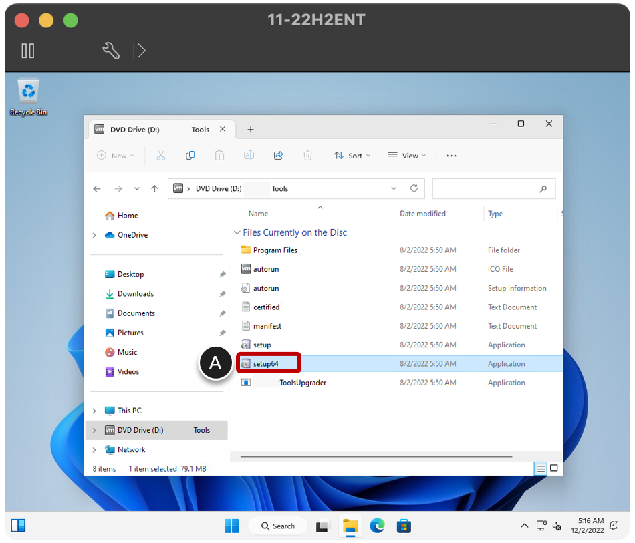Expand the This PC tree item
The height and width of the screenshot is (543, 635).
coord(94,410)
